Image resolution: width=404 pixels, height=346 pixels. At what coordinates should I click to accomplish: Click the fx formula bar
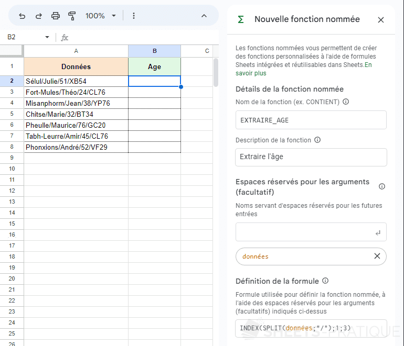coord(139,38)
